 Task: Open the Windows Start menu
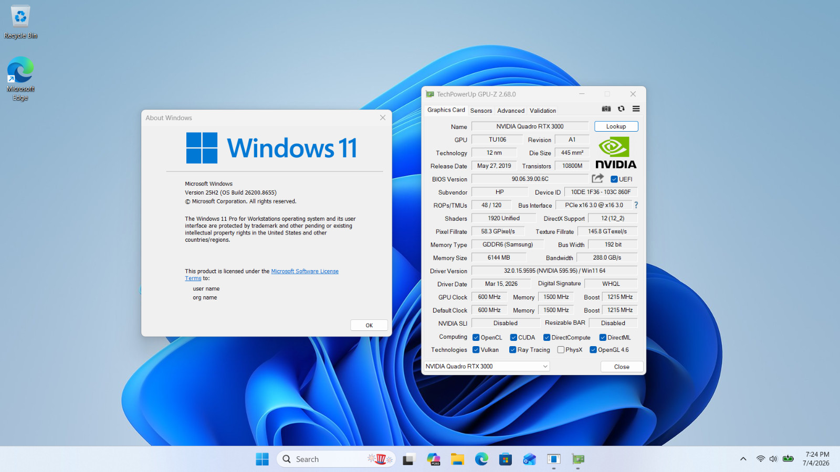(262, 459)
